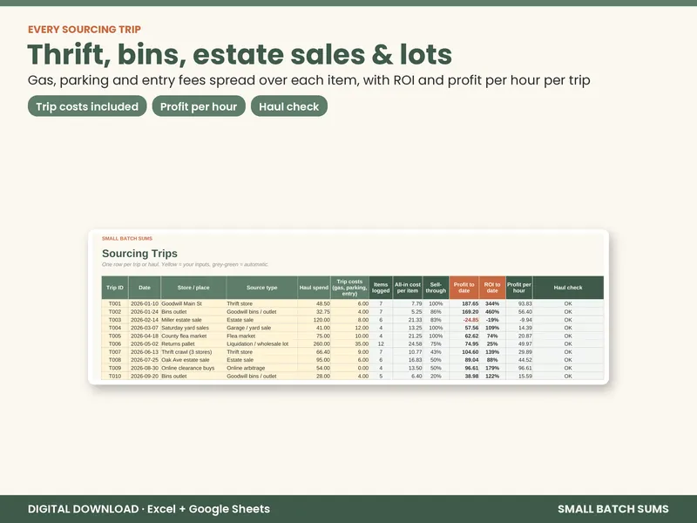
Task: Click the date cell 2026-08-30
Action: point(145,368)
